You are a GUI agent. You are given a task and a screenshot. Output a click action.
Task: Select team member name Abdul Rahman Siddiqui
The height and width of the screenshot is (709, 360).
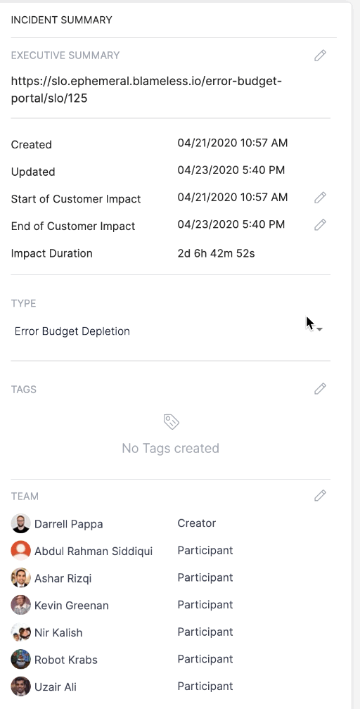(x=94, y=551)
